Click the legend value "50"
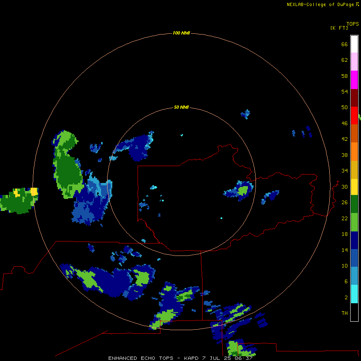This screenshot has width=361, height=361. coord(345,107)
